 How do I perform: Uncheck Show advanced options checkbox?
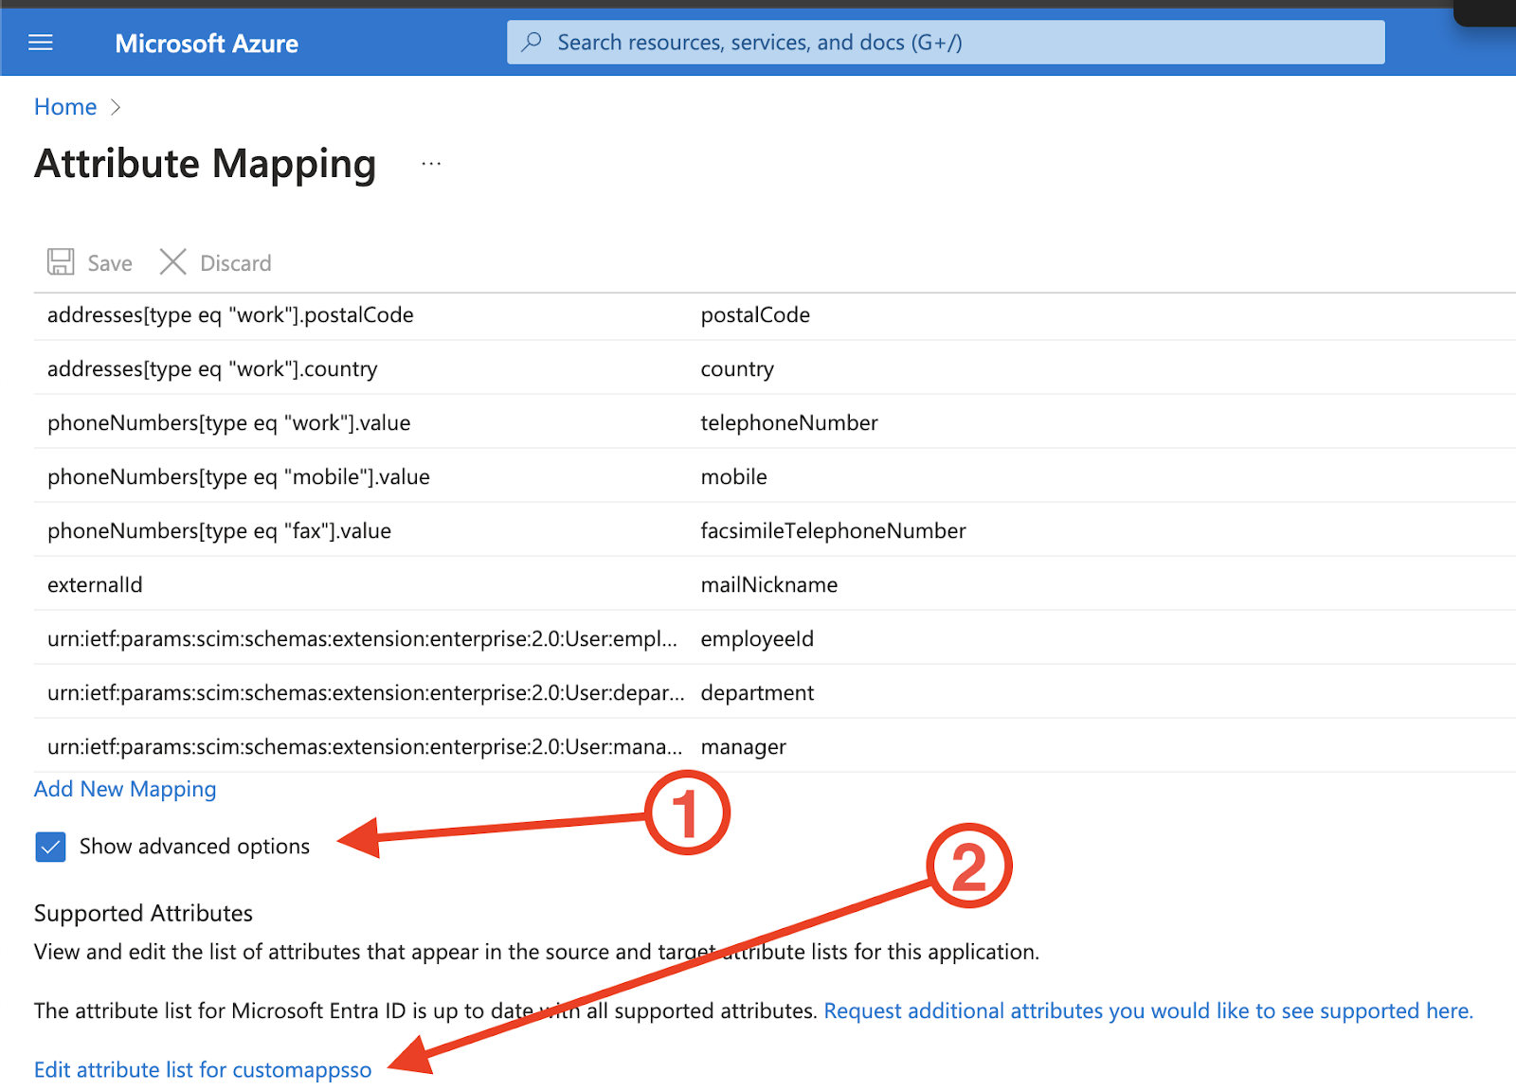50,846
